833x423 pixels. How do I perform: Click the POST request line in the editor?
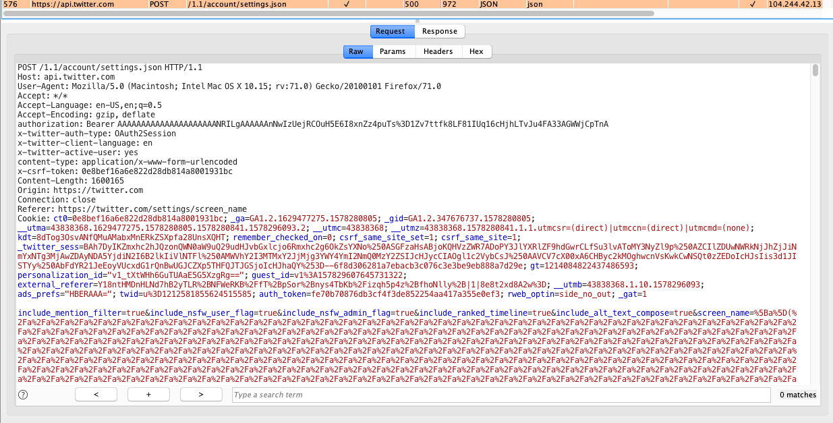point(110,67)
